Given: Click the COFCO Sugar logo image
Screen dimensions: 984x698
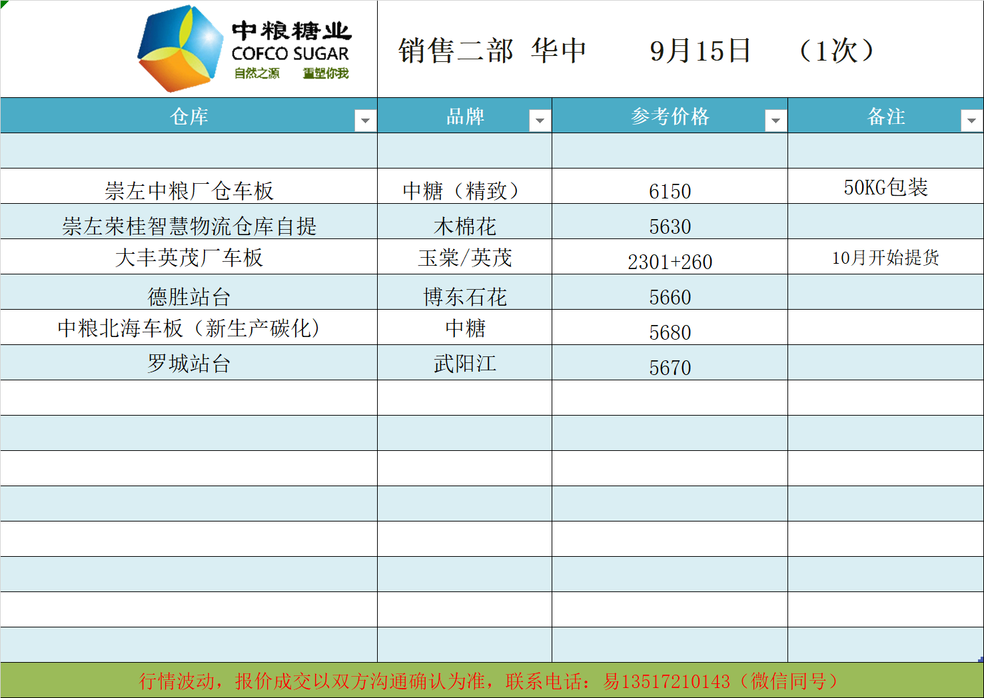Looking at the screenshot, I should [x=244, y=49].
